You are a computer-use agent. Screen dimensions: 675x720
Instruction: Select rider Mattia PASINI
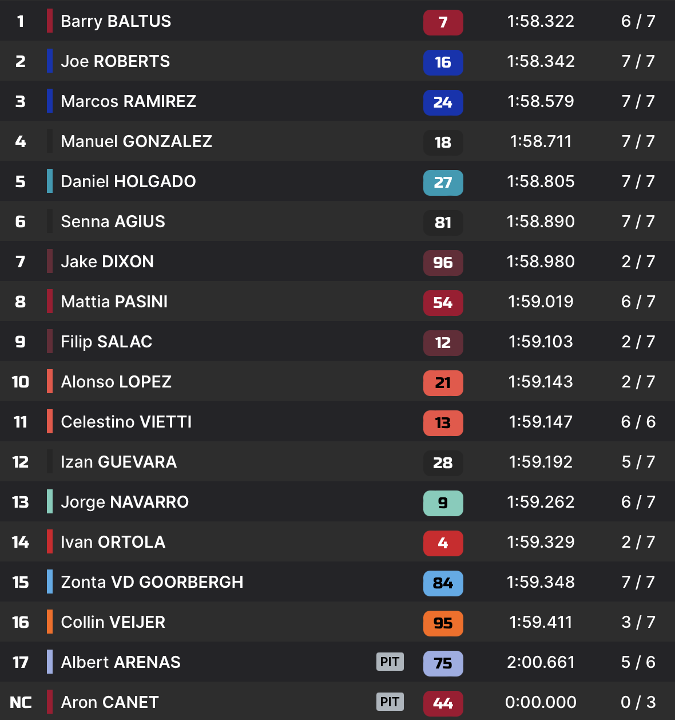coord(114,302)
